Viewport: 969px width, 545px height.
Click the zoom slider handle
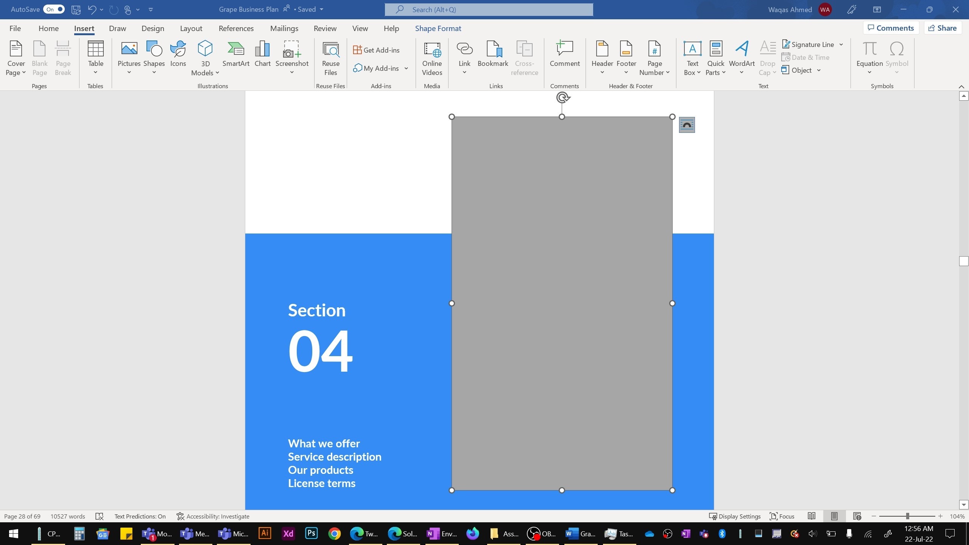[x=907, y=516]
